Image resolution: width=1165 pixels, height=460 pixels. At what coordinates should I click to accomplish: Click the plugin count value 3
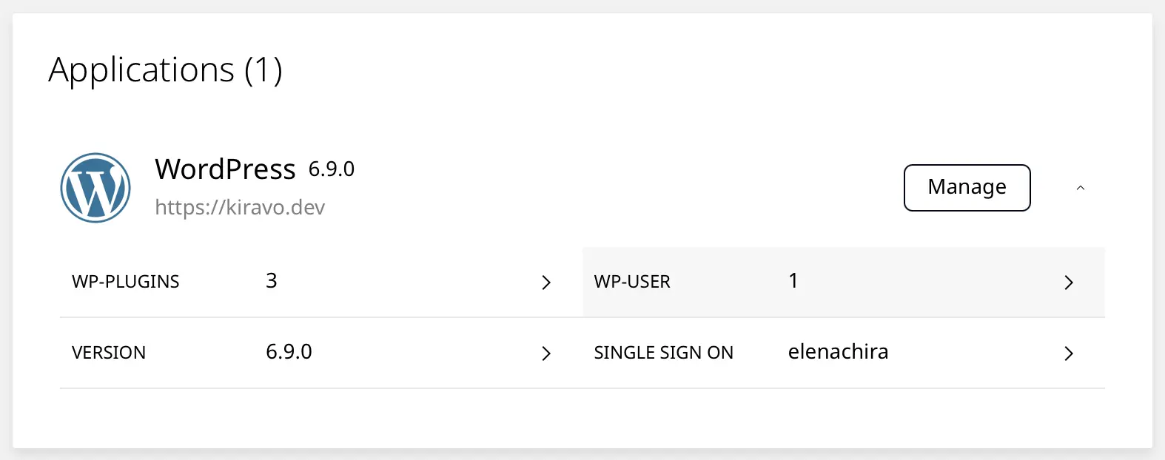click(271, 281)
